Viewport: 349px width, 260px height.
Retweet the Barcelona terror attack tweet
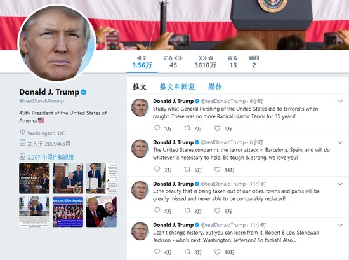(x=187, y=169)
